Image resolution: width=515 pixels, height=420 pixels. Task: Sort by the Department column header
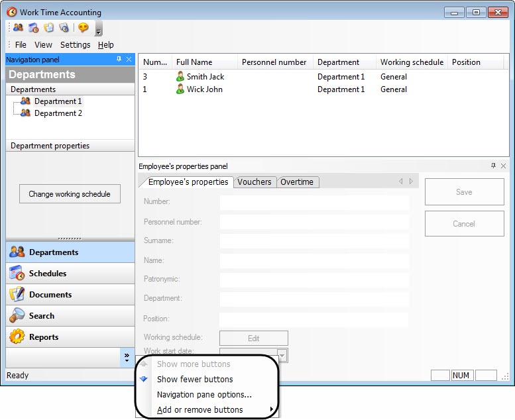point(345,62)
